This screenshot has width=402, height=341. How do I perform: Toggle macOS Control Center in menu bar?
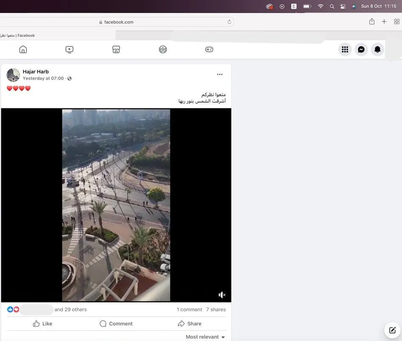pos(343,6)
